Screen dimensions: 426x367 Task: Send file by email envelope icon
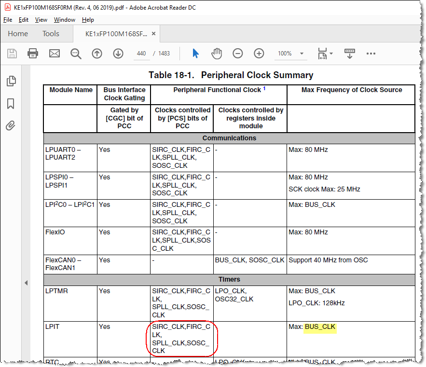[x=55, y=54]
